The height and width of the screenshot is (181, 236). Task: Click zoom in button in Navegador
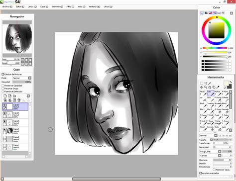tap(26, 60)
